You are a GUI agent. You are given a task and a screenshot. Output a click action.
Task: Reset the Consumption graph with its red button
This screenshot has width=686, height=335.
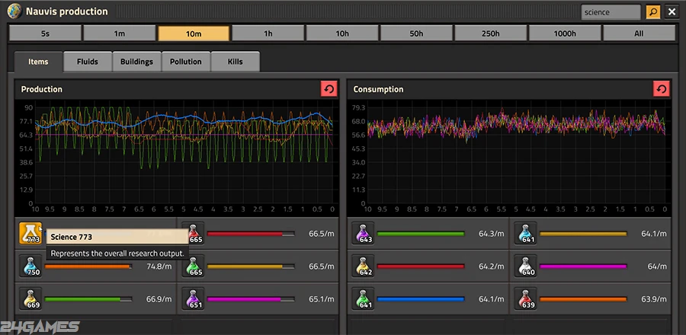(661, 89)
